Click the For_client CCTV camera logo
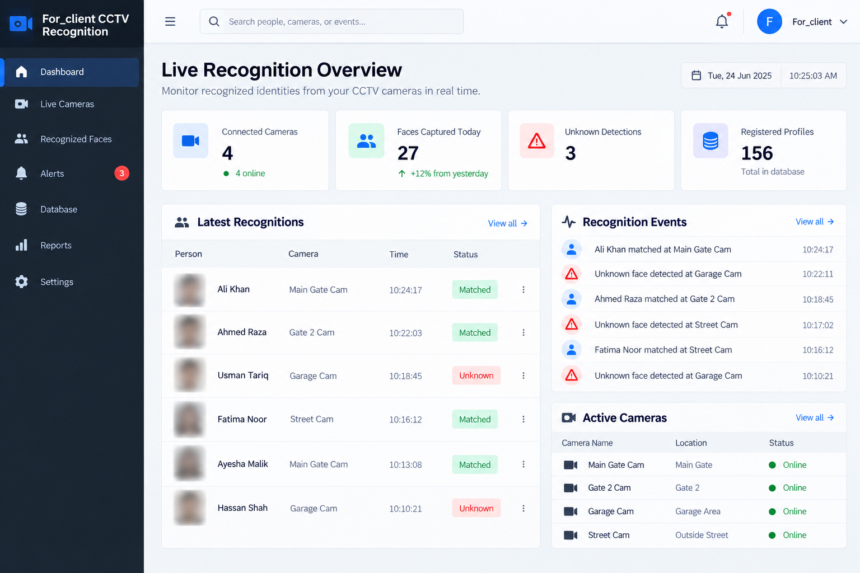Screen dimensions: 860x573 tap(21, 24)
